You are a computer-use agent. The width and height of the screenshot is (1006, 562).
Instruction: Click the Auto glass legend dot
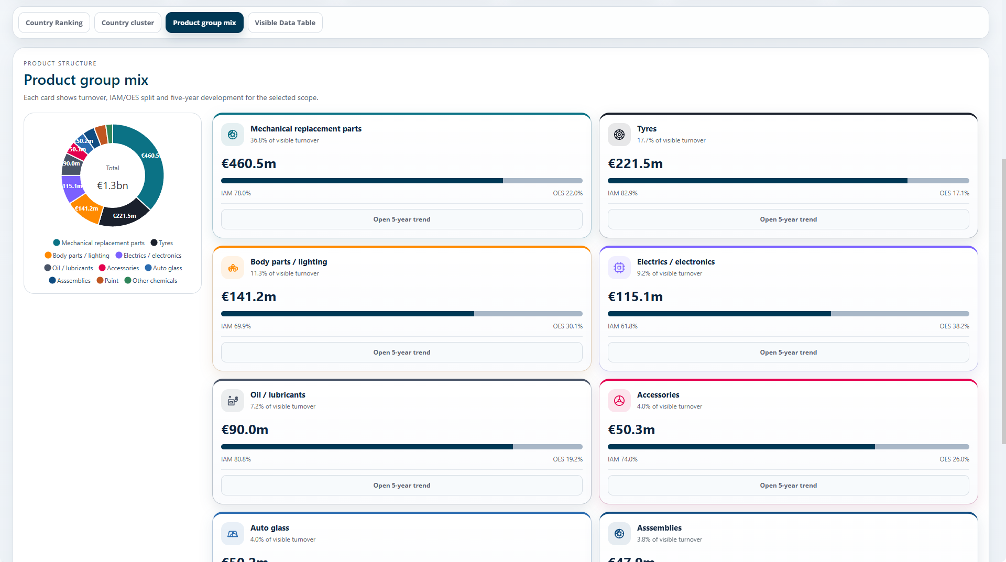(x=148, y=268)
